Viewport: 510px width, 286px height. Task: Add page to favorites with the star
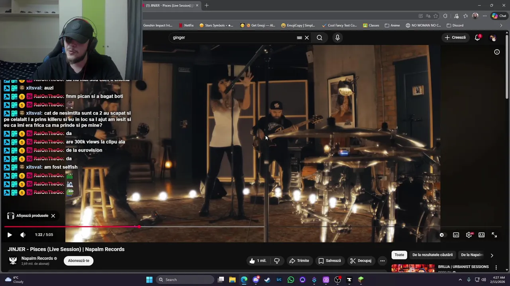click(435, 16)
